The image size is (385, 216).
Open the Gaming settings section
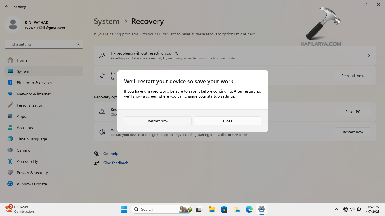[x=23, y=150]
